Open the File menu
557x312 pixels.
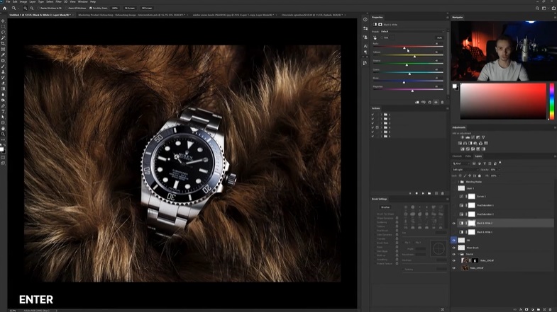(8, 2)
